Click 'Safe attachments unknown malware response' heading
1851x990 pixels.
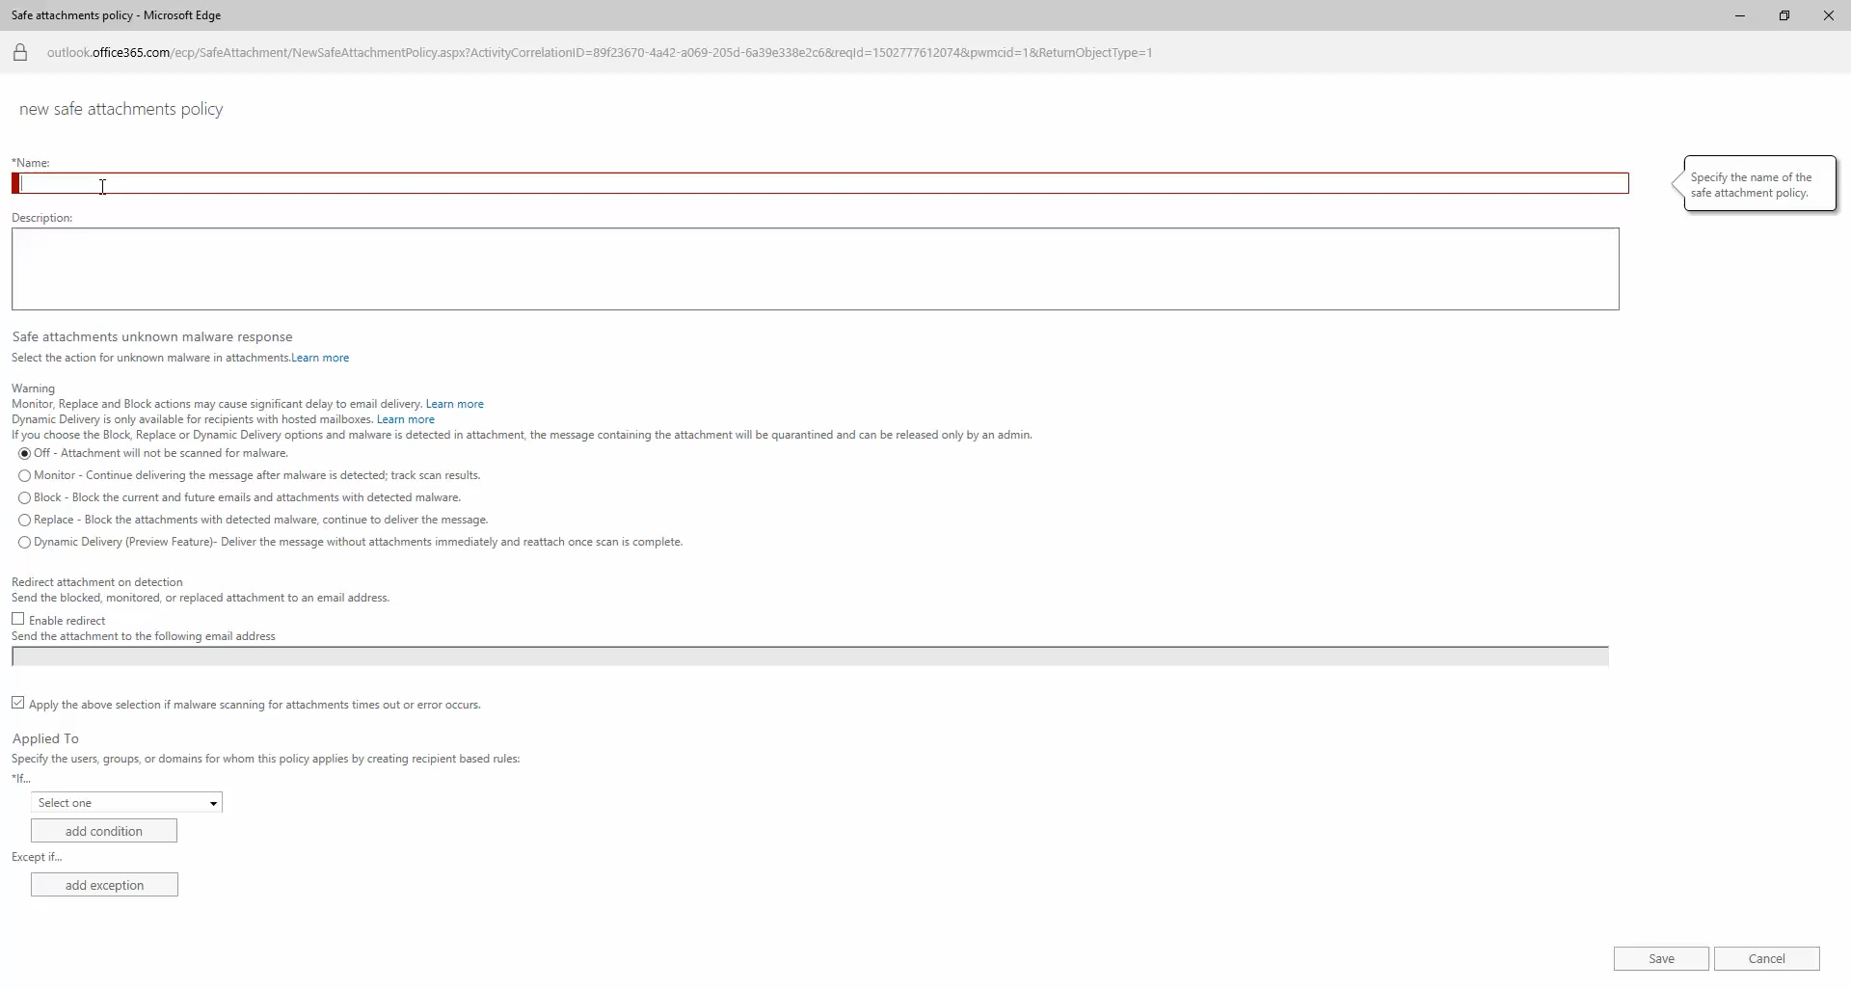click(152, 336)
